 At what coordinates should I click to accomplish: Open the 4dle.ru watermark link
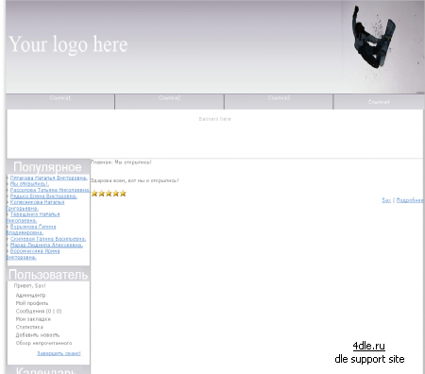click(x=369, y=346)
